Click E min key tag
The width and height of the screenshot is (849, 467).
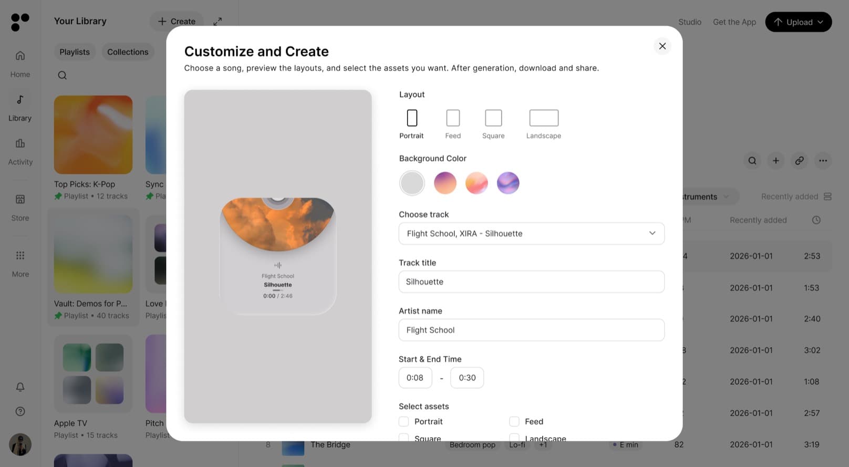pos(625,444)
